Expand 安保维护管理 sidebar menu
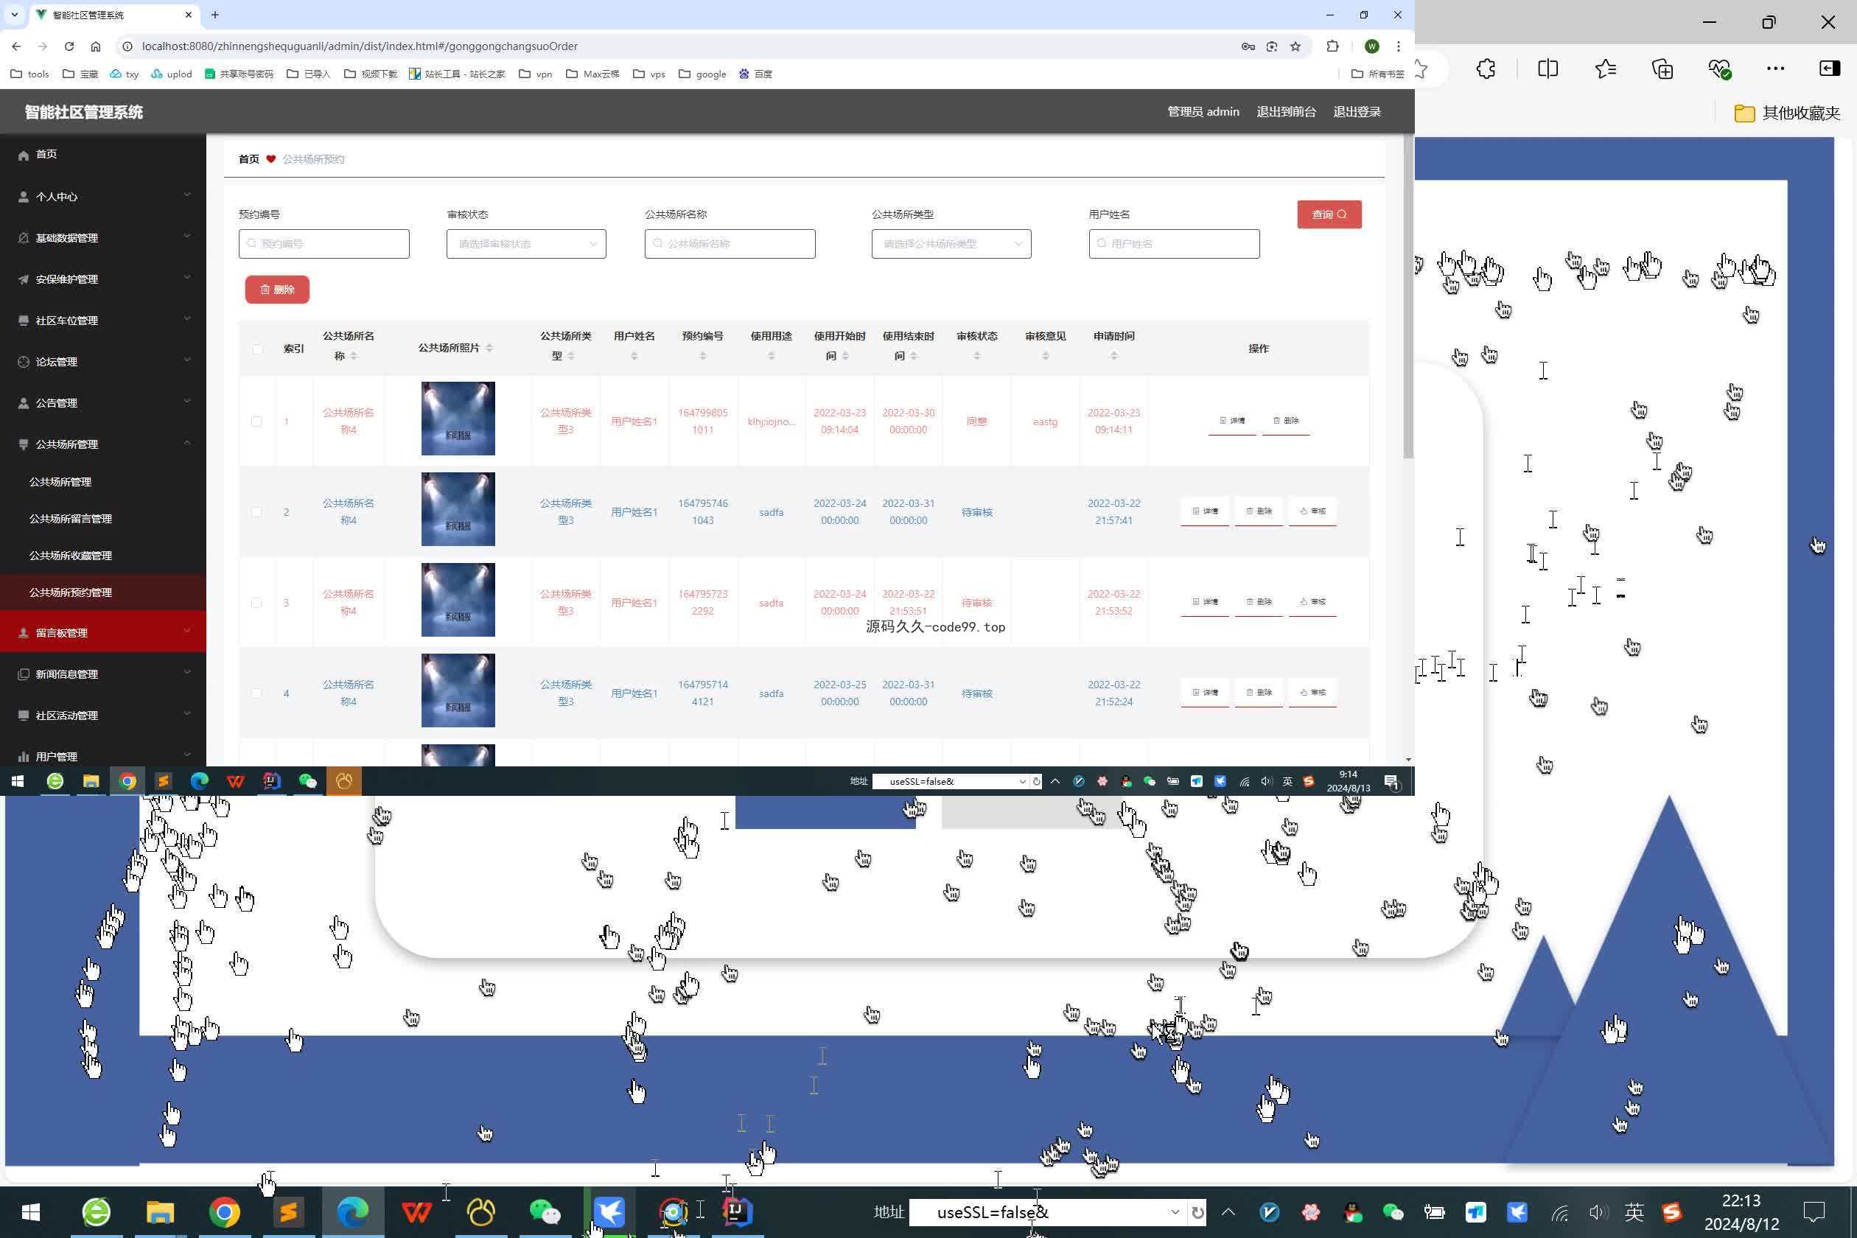 (x=102, y=279)
